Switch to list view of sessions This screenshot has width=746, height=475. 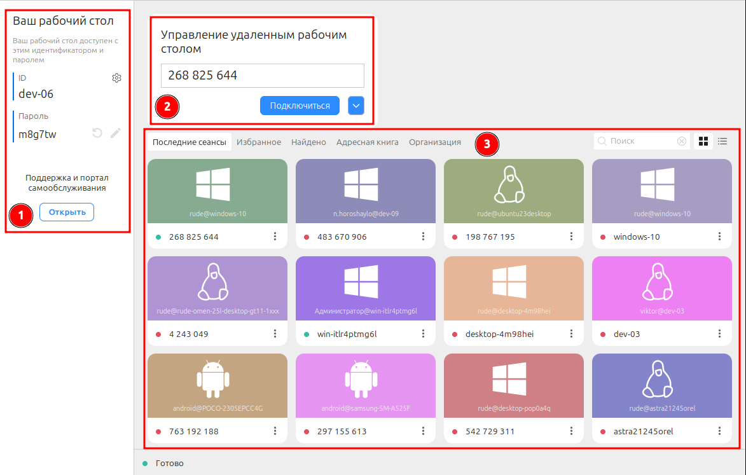click(x=722, y=141)
